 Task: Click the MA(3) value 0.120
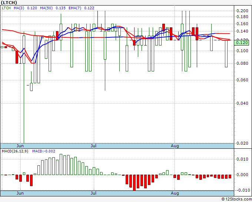pos(32,8)
